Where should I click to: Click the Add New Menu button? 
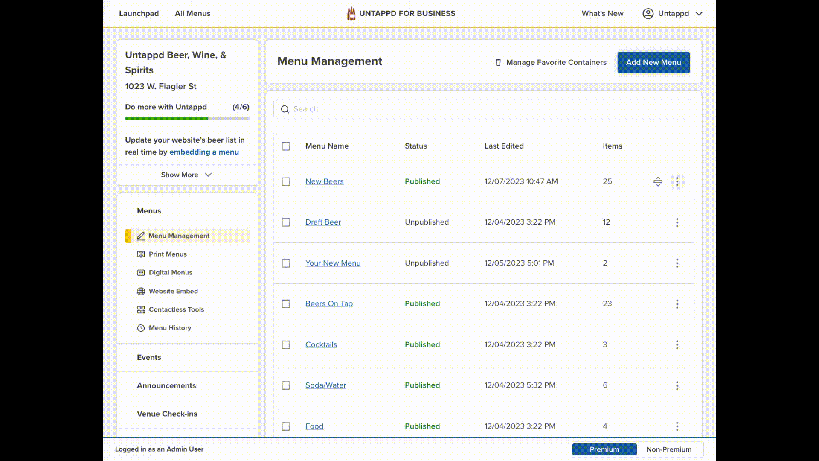(x=653, y=62)
